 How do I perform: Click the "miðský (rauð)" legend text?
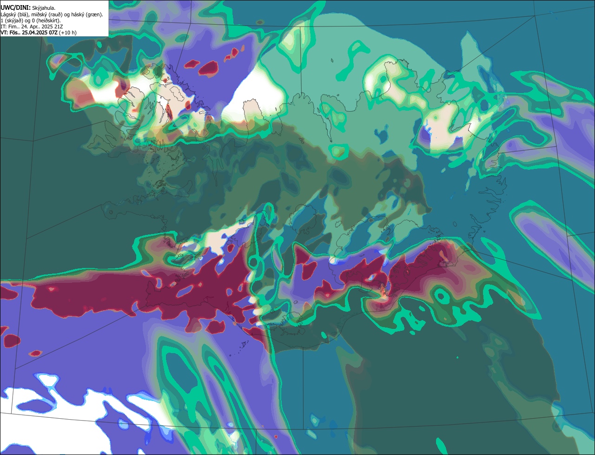pyautogui.click(x=46, y=15)
